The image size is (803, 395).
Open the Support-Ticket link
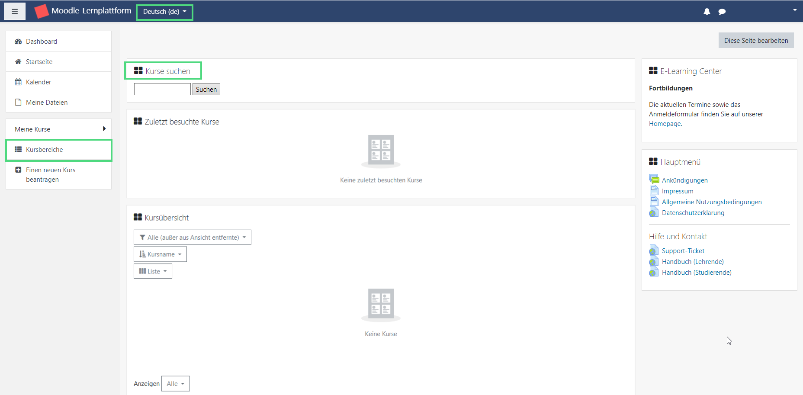click(x=683, y=251)
